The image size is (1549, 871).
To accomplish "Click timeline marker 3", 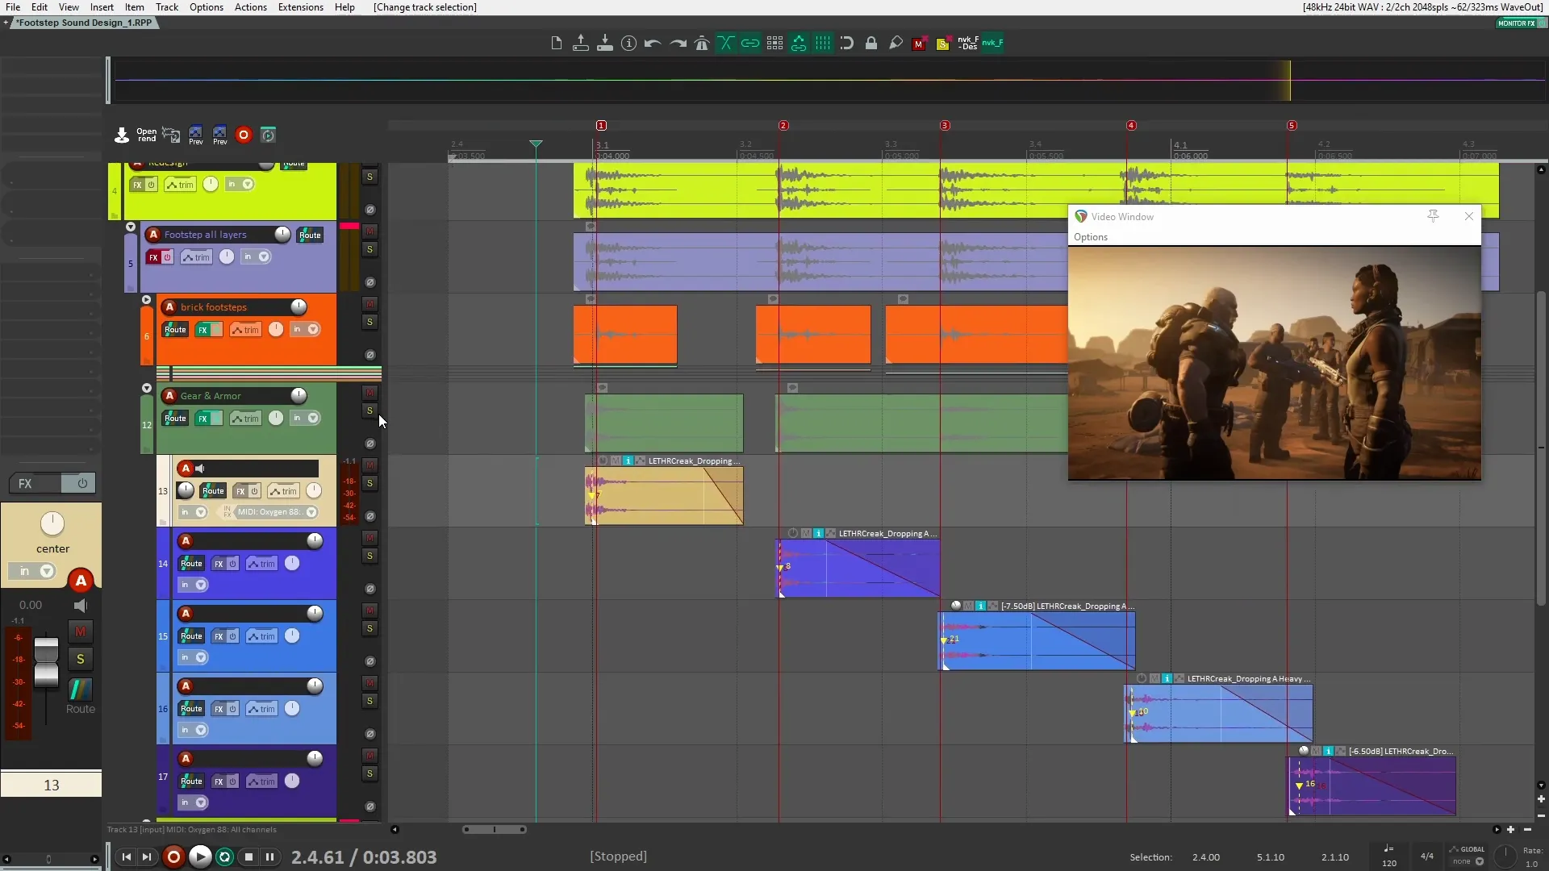I will (945, 126).
